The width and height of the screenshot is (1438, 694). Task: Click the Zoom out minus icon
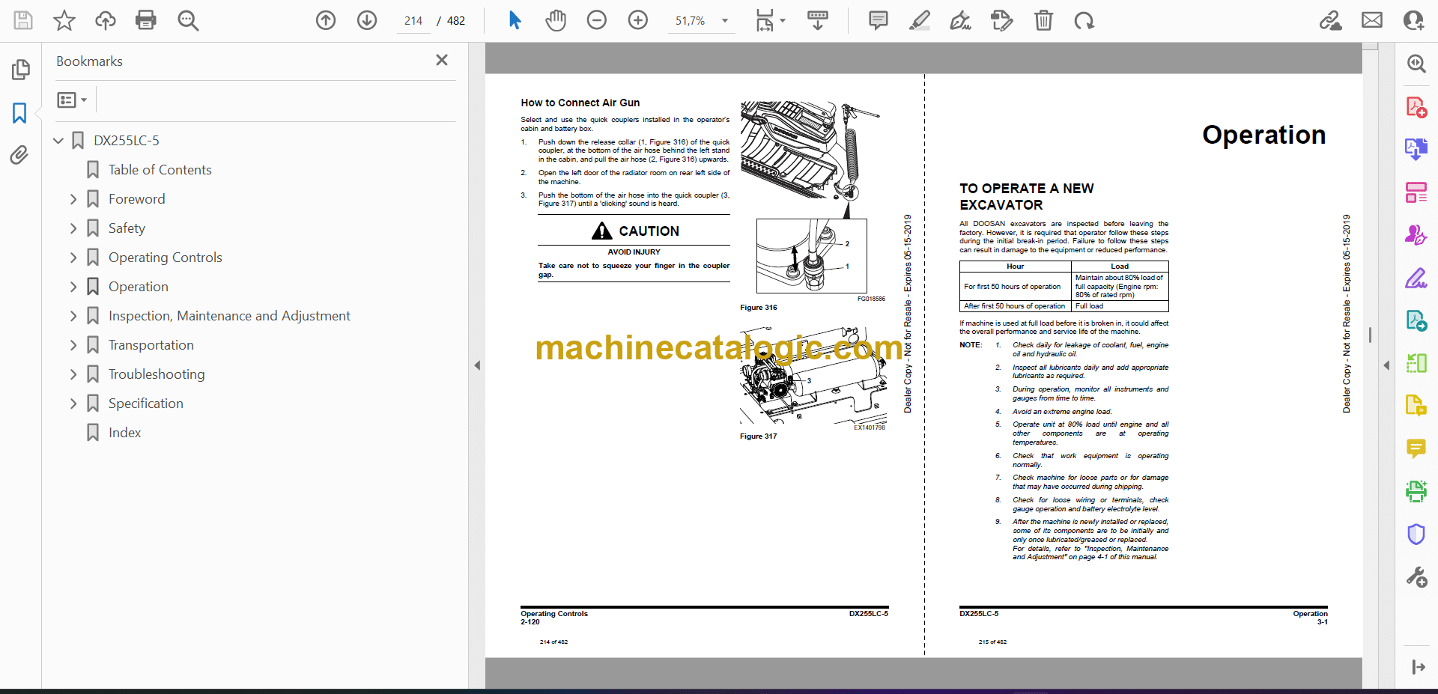click(x=596, y=20)
